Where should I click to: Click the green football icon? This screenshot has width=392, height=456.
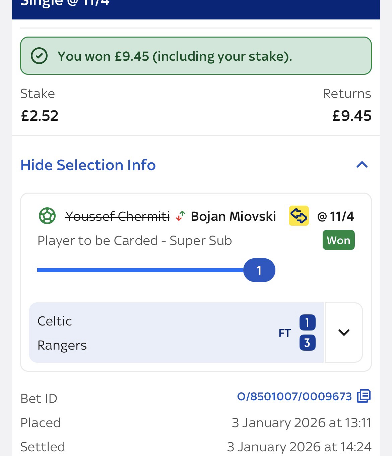(47, 216)
